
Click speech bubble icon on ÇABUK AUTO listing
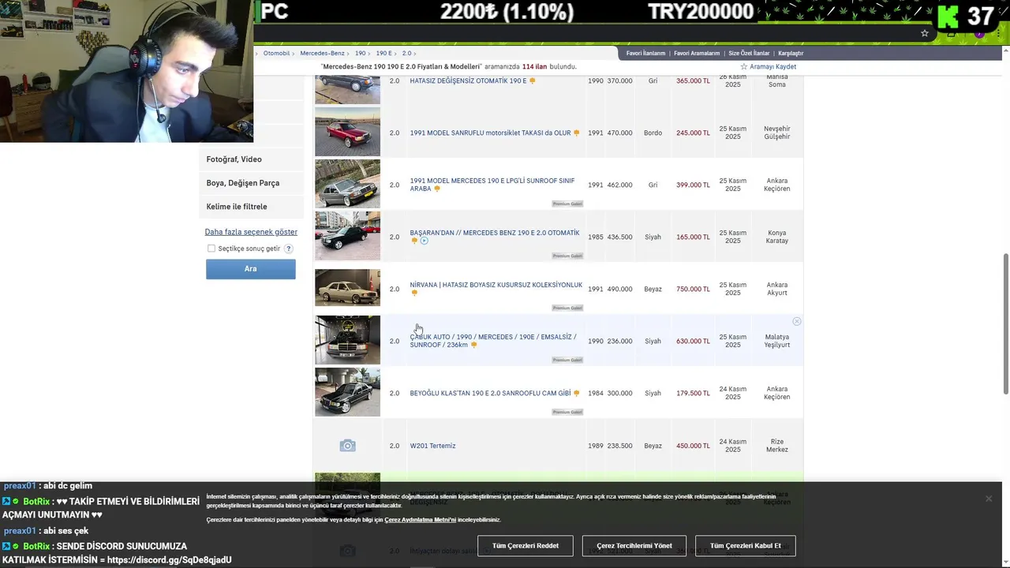coord(473,345)
